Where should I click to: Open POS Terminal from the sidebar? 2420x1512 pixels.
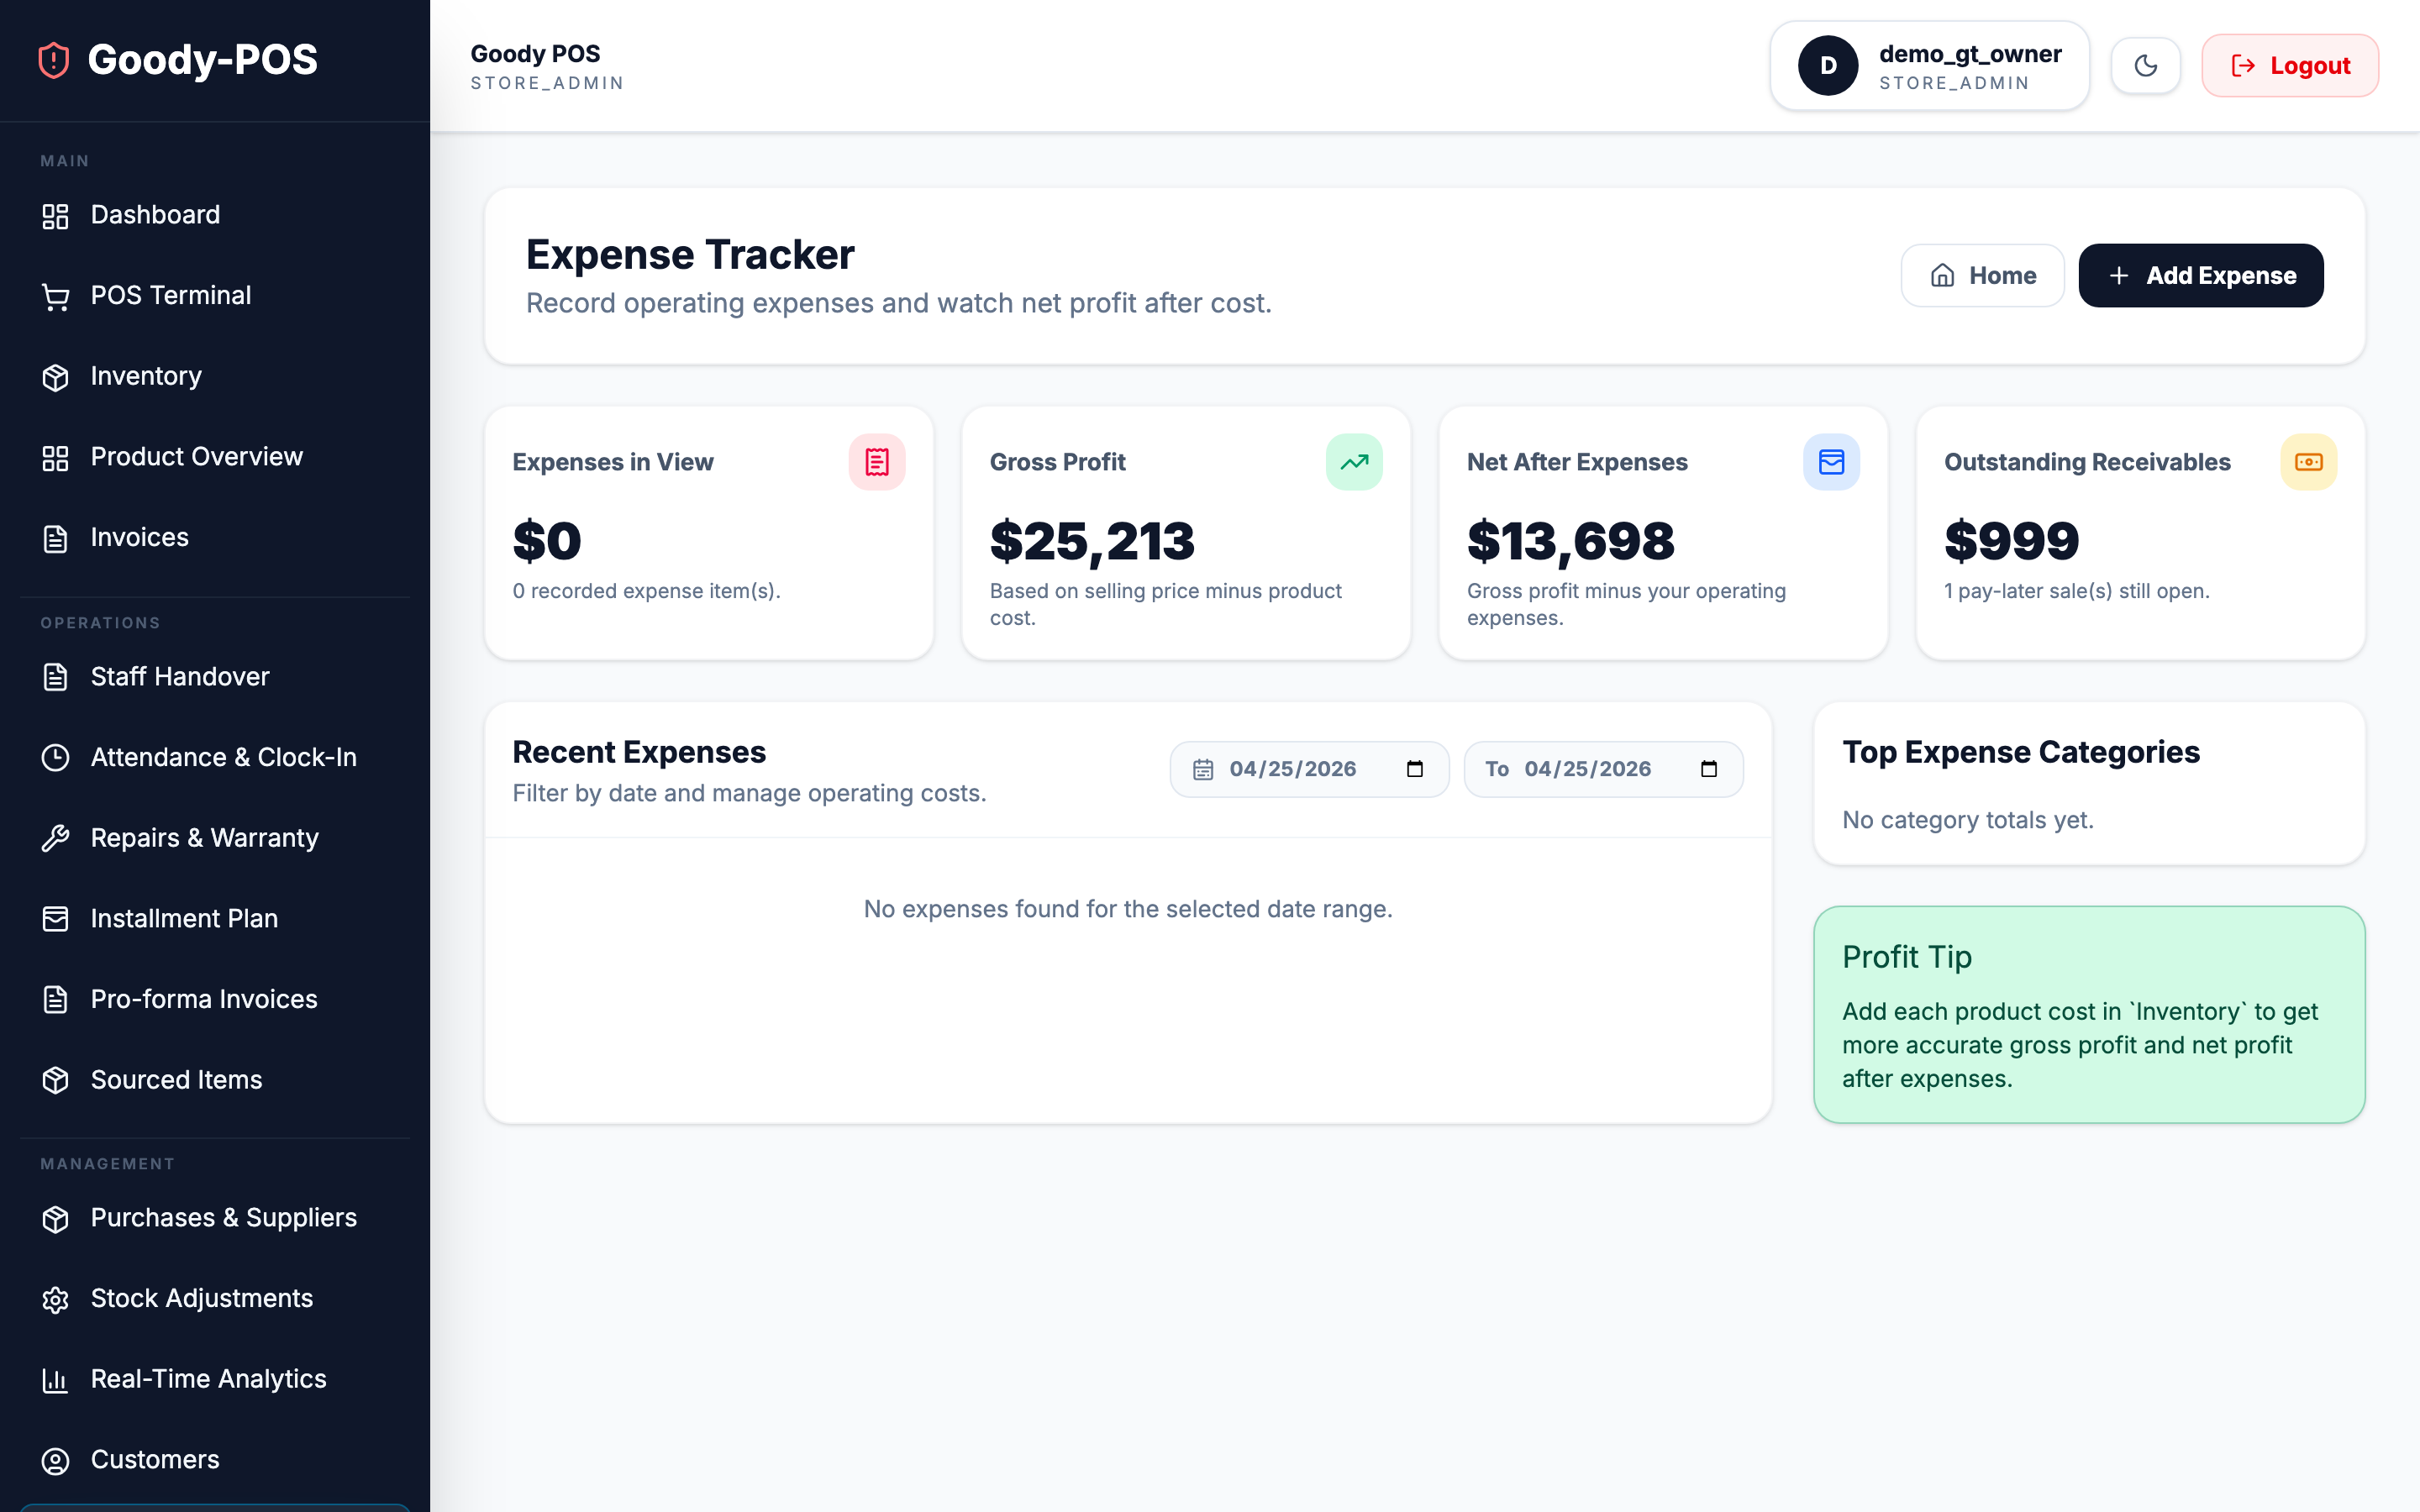[x=171, y=295]
